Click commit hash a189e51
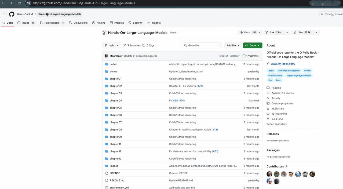Image resolution: width=343 pixels, height=189 pixels. (x=224, y=56)
